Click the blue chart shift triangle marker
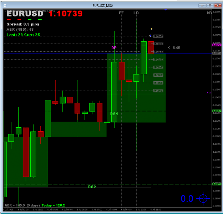The image size is (223, 214). pos(166,10)
